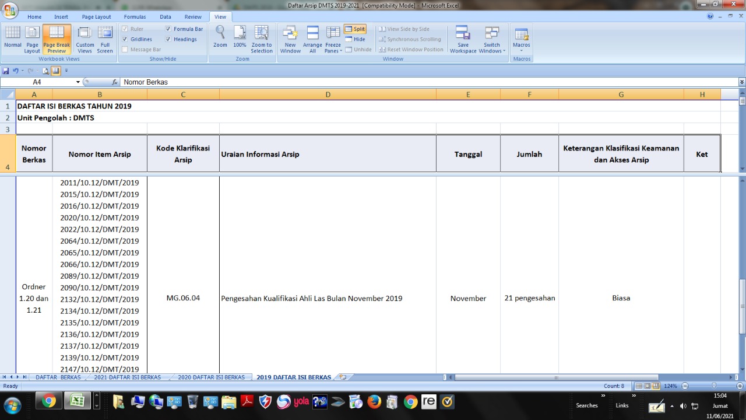Click the Split button
Image resolution: width=746 pixels, height=420 pixels.
355,29
